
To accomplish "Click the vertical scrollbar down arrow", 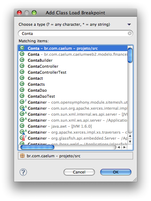I will [130, 142].
